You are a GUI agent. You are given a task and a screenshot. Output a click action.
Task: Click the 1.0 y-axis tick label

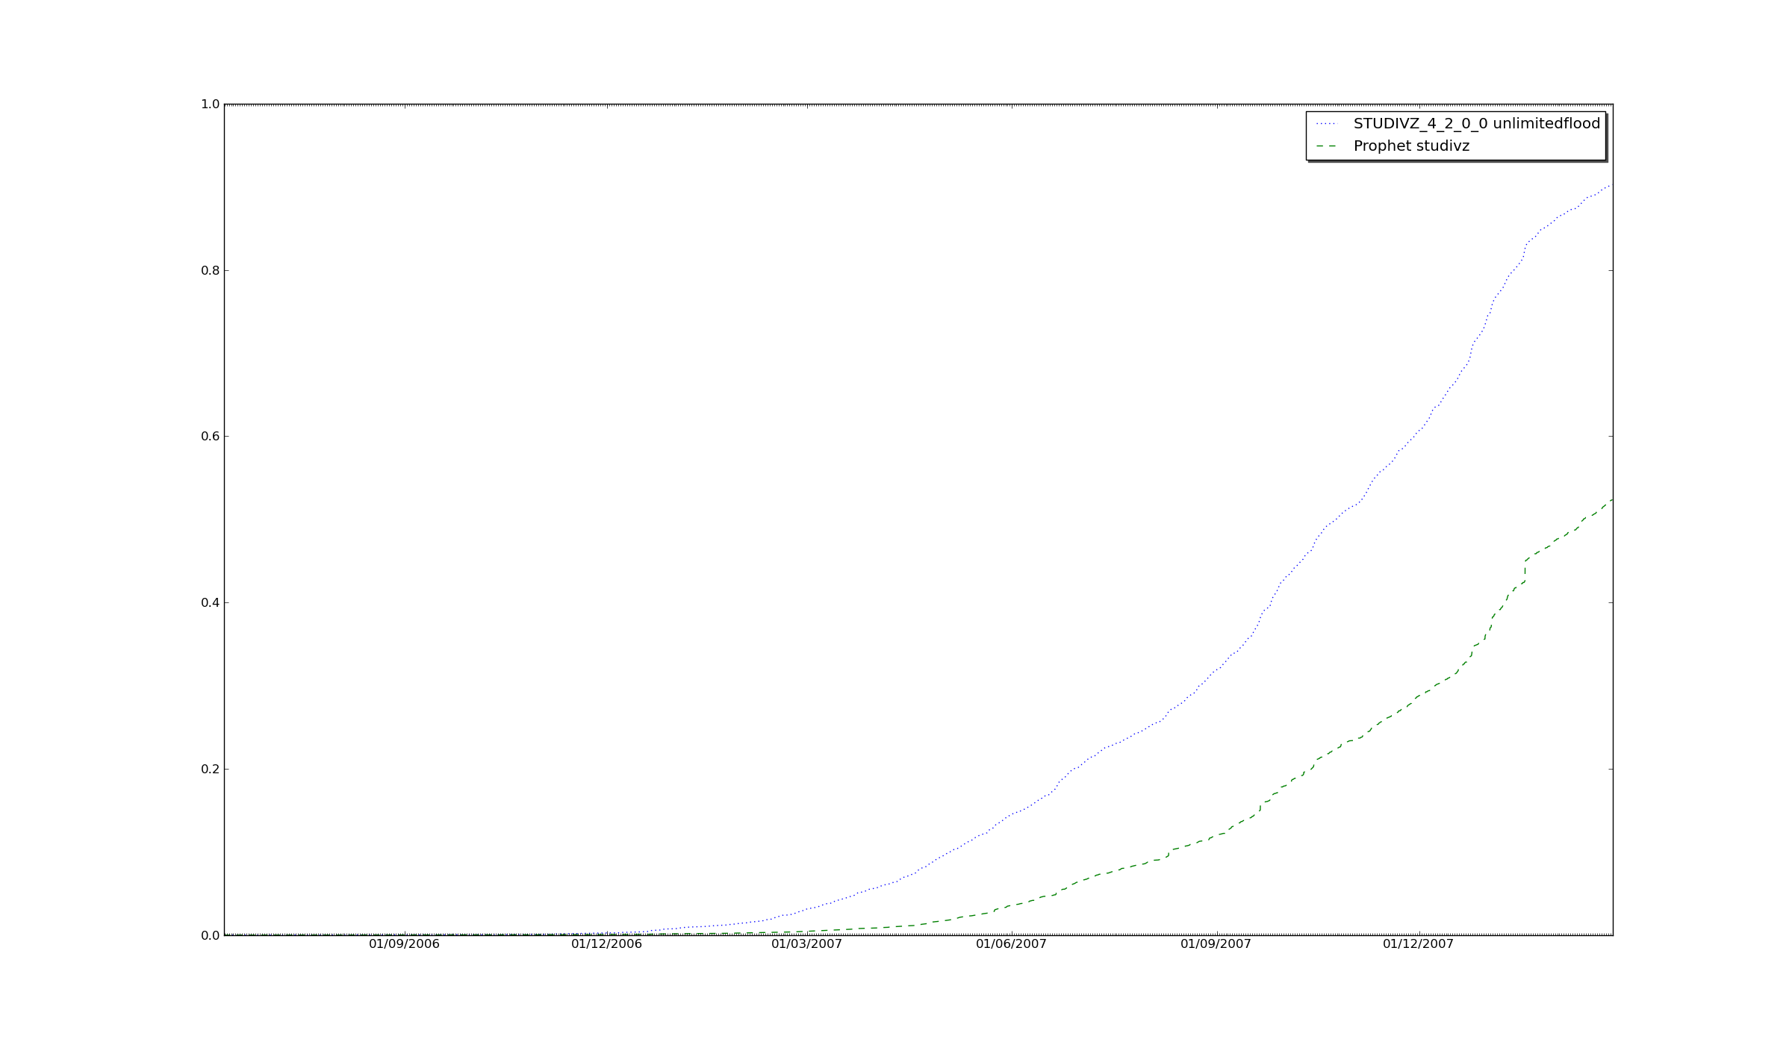pos(210,104)
